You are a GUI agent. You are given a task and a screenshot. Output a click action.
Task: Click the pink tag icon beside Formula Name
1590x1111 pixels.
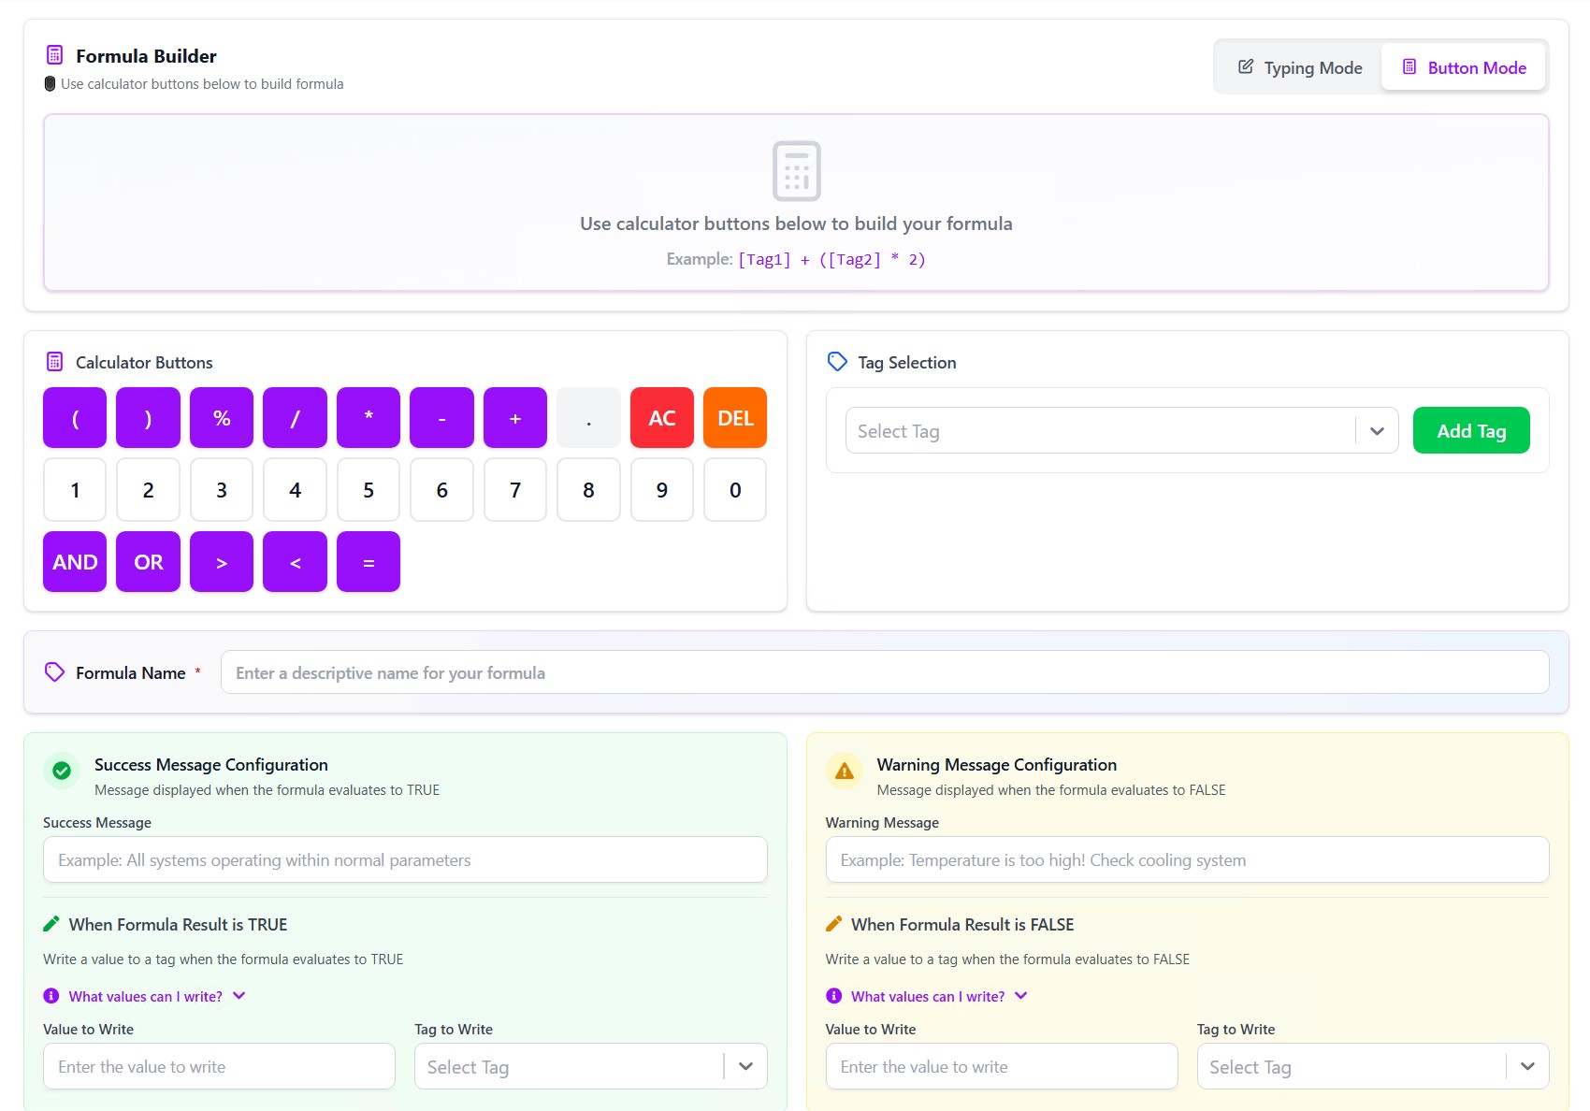coord(55,672)
